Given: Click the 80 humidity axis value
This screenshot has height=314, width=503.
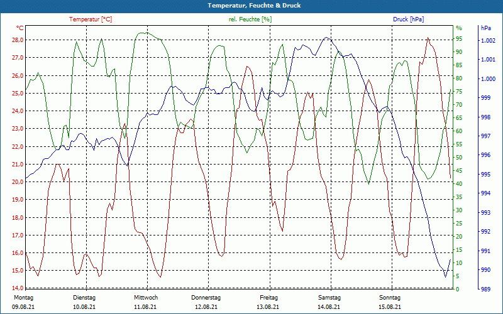Looking at the screenshot, I should pyautogui.click(x=459, y=78).
